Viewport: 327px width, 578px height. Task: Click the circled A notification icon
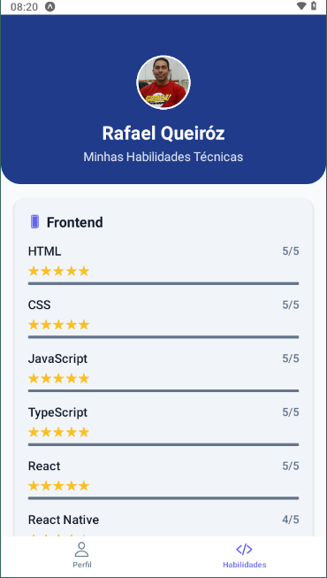click(x=49, y=6)
